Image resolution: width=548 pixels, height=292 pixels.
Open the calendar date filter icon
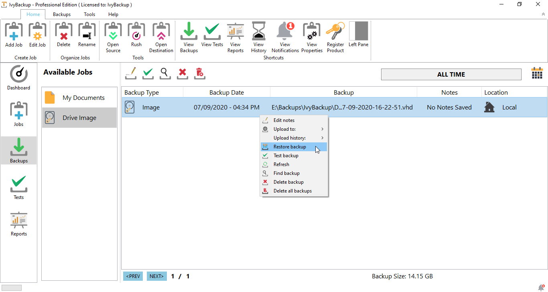(x=537, y=74)
